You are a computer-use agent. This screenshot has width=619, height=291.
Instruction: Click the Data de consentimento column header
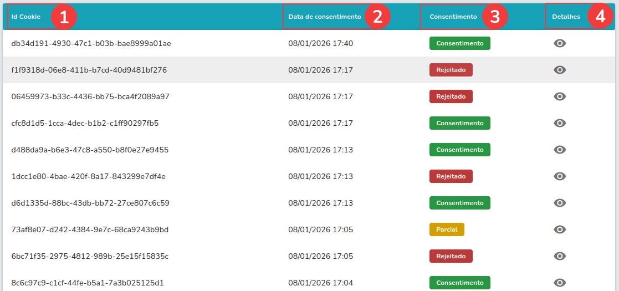(325, 17)
